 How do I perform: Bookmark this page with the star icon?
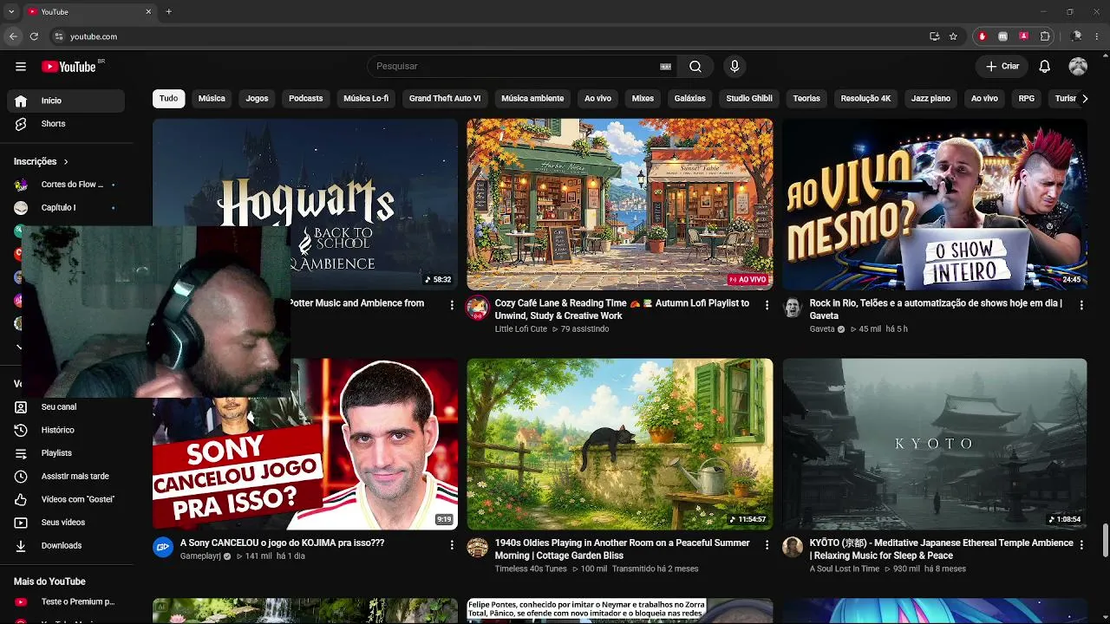[x=953, y=36]
